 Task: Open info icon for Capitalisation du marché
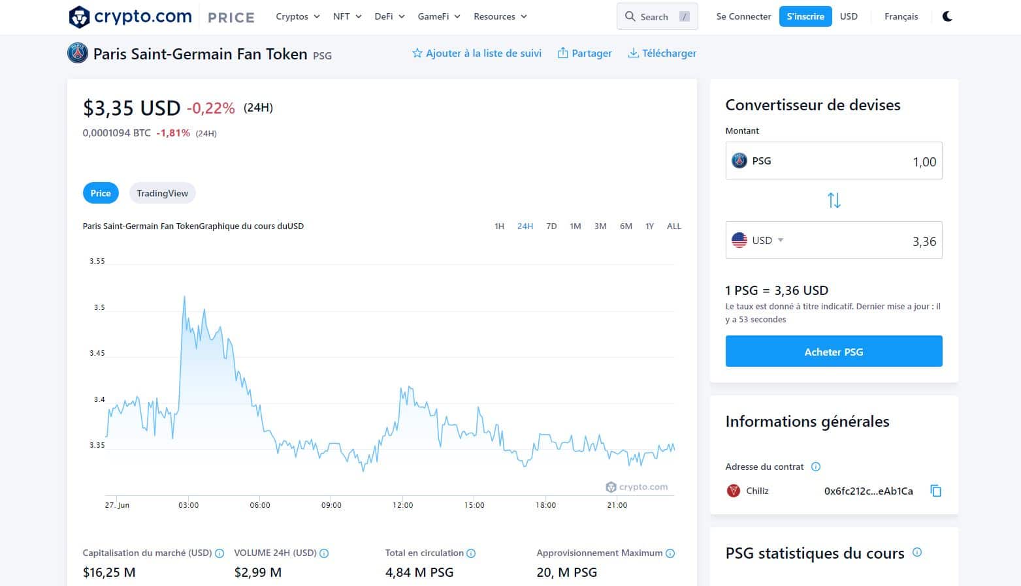click(219, 553)
